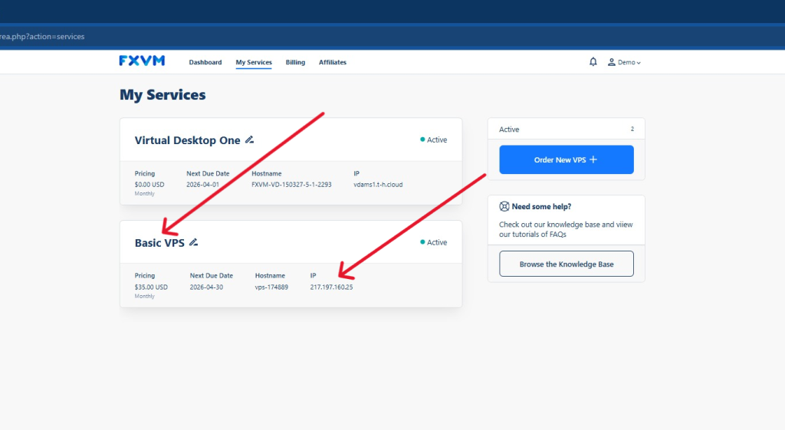
Task: Open the Basic VPS service title
Action: coord(159,242)
